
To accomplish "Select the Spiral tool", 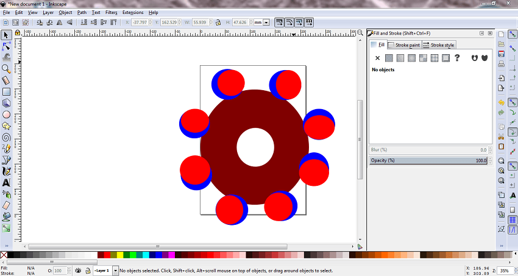I will [x=6, y=137].
